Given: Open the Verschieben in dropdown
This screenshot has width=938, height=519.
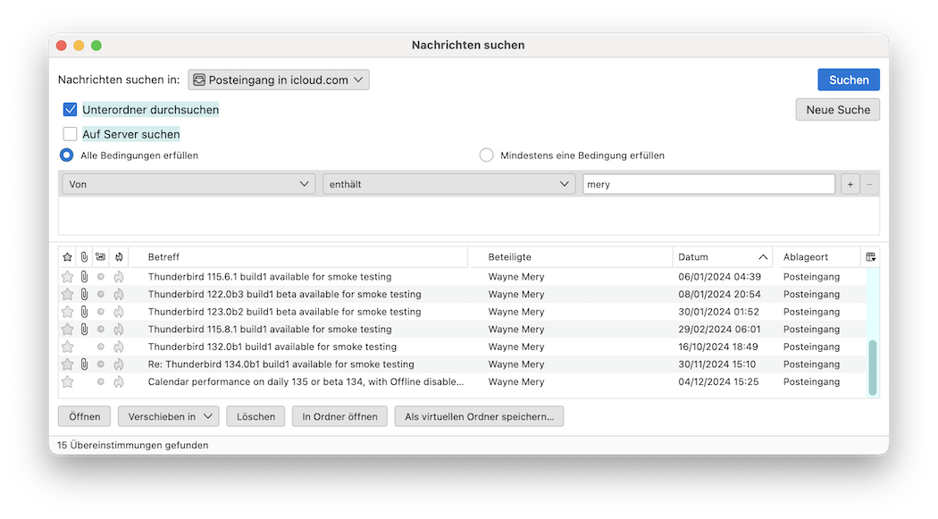Looking at the screenshot, I should (169, 417).
